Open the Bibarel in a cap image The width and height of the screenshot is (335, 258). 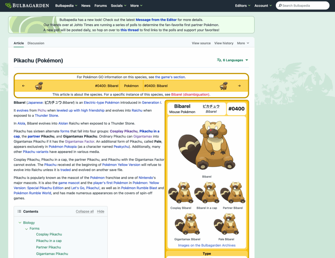tap(207, 193)
